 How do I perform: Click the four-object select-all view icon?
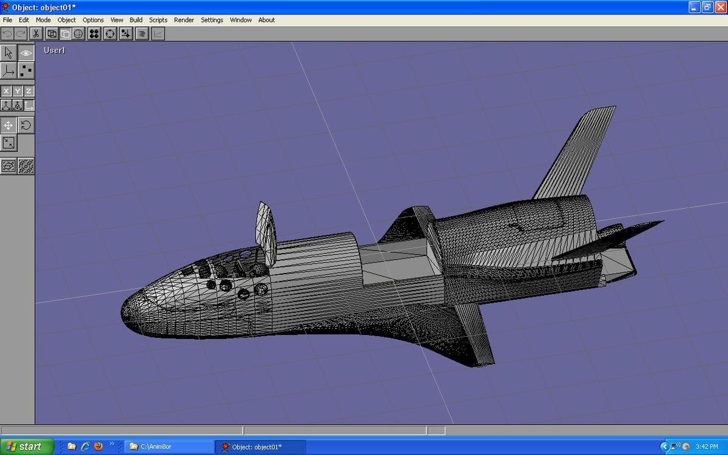point(25,166)
